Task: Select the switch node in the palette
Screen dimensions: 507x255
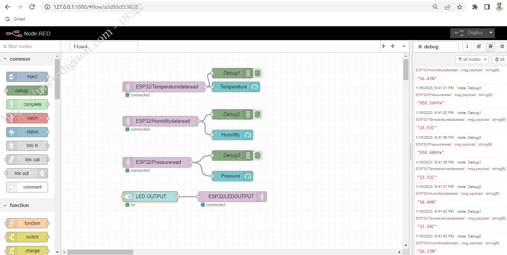Action: (x=27, y=237)
